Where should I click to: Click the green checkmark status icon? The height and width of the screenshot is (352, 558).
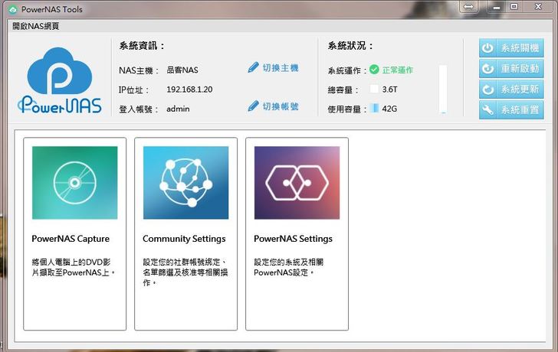[x=374, y=70]
